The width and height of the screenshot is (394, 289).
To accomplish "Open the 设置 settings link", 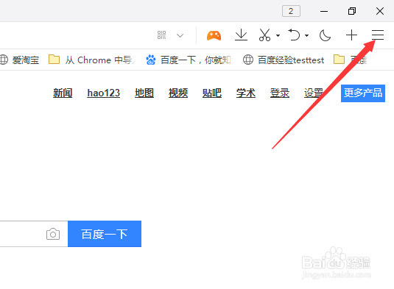I will click(314, 93).
